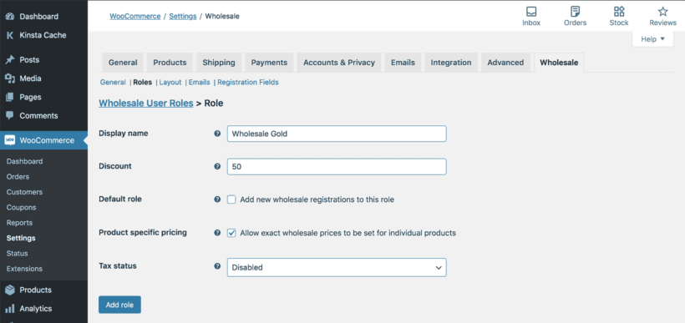Open the Roles sub-section link
This screenshot has width=685, height=323.
coord(142,82)
